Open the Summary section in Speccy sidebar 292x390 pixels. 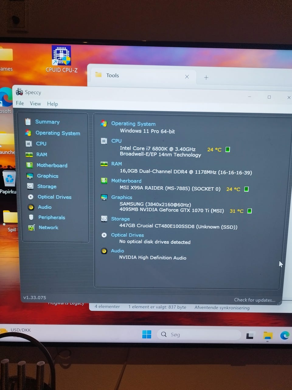point(47,122)
